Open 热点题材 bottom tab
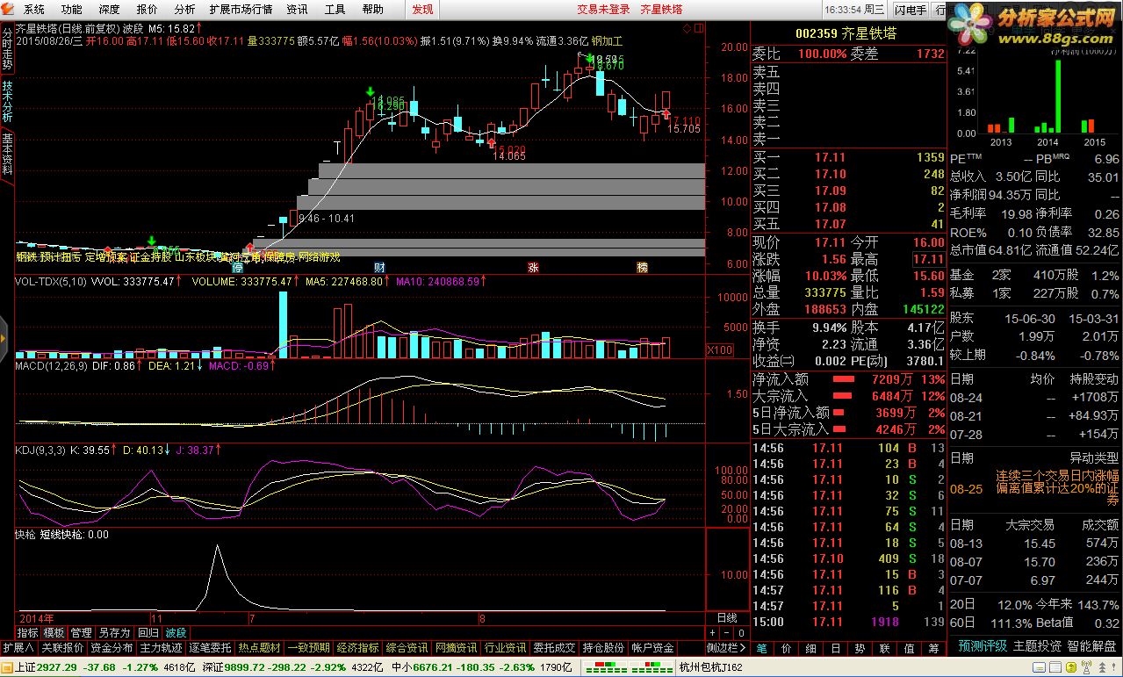This screenshot has height=677, width=1123. click(259, 648)
